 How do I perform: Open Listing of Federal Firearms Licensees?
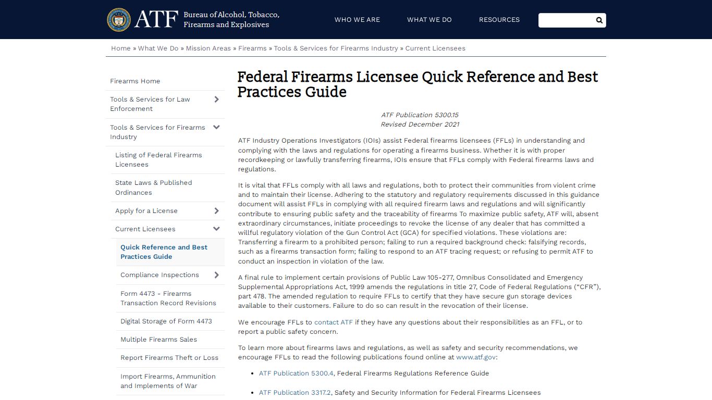(158, 160)
